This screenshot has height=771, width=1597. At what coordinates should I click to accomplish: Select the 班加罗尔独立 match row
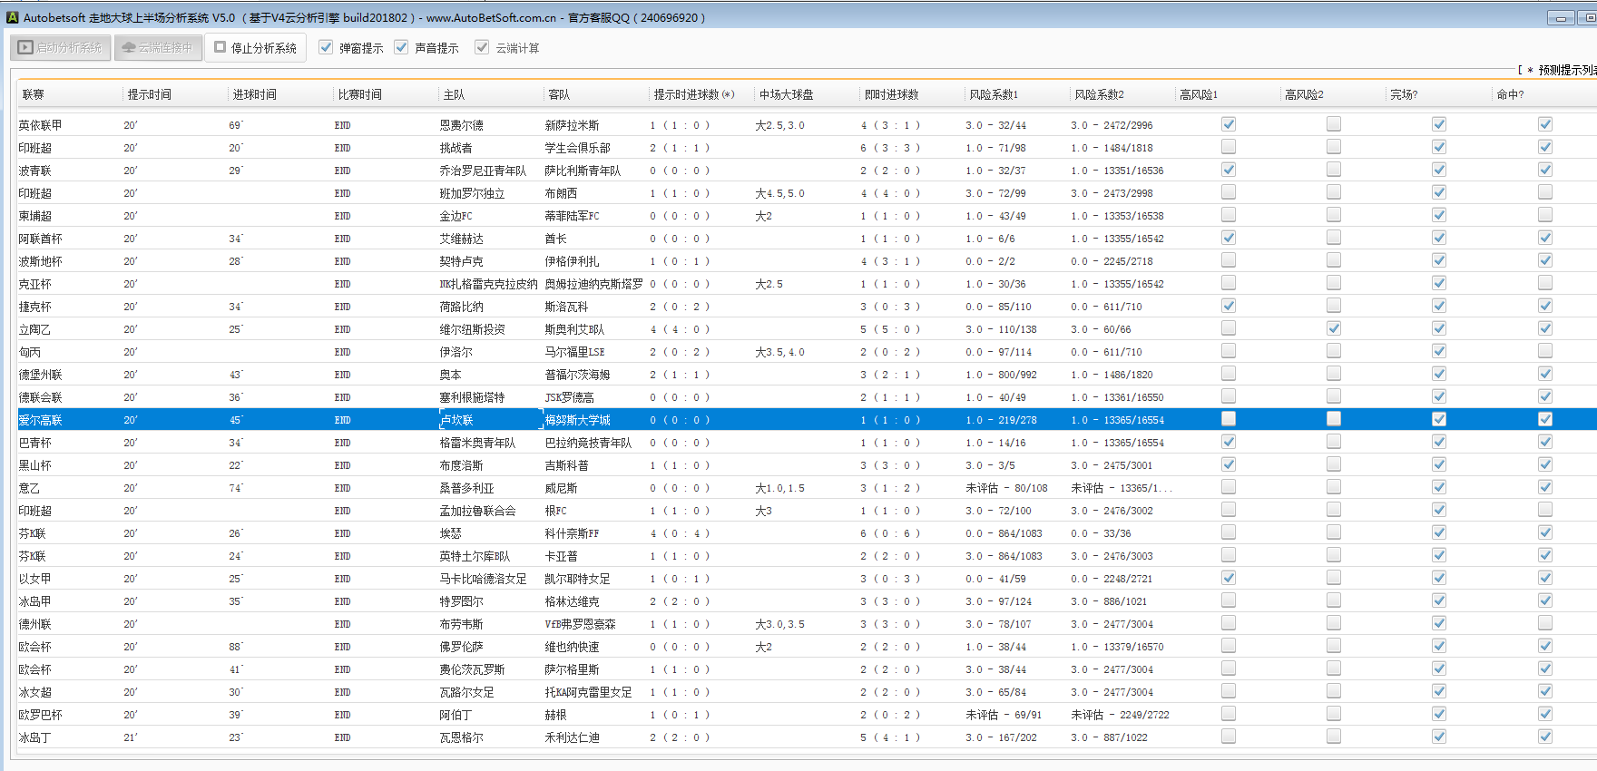pos(472,193)
